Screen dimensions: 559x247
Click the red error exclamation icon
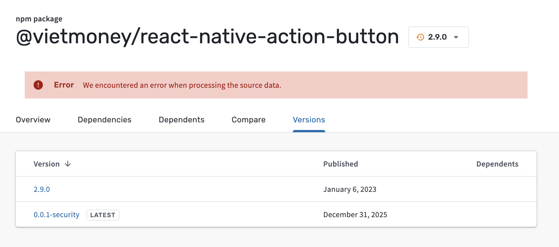click(x=38, y=85)
